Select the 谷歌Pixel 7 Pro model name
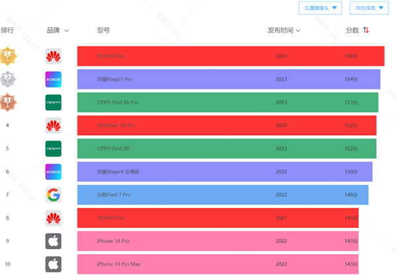 click(114, 195)
